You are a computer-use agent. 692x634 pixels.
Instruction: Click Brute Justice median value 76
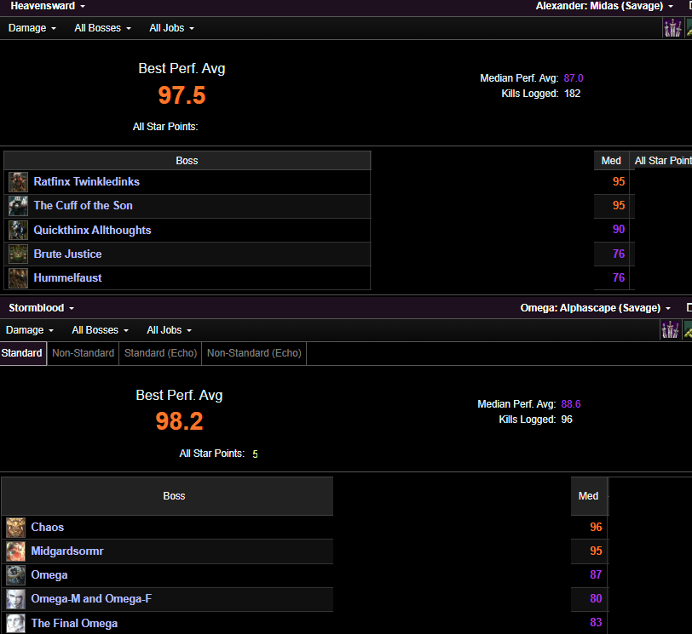pos(619,254)
